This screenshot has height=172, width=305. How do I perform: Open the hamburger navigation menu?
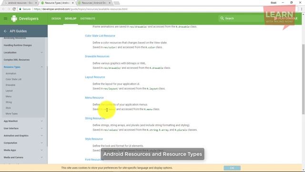(x=5, y=19)
